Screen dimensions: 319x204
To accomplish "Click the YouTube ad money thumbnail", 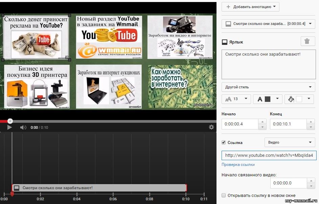I will [x=36, y=38].
